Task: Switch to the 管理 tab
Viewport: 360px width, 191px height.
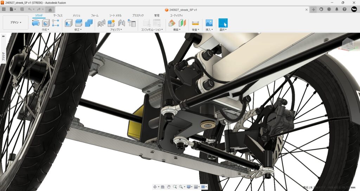Action: [156, 15]
